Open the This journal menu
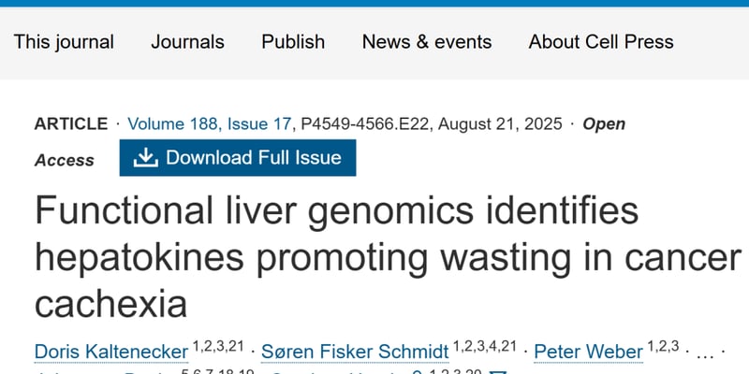This screenshot has height=374, width=749. pos(64,42)
